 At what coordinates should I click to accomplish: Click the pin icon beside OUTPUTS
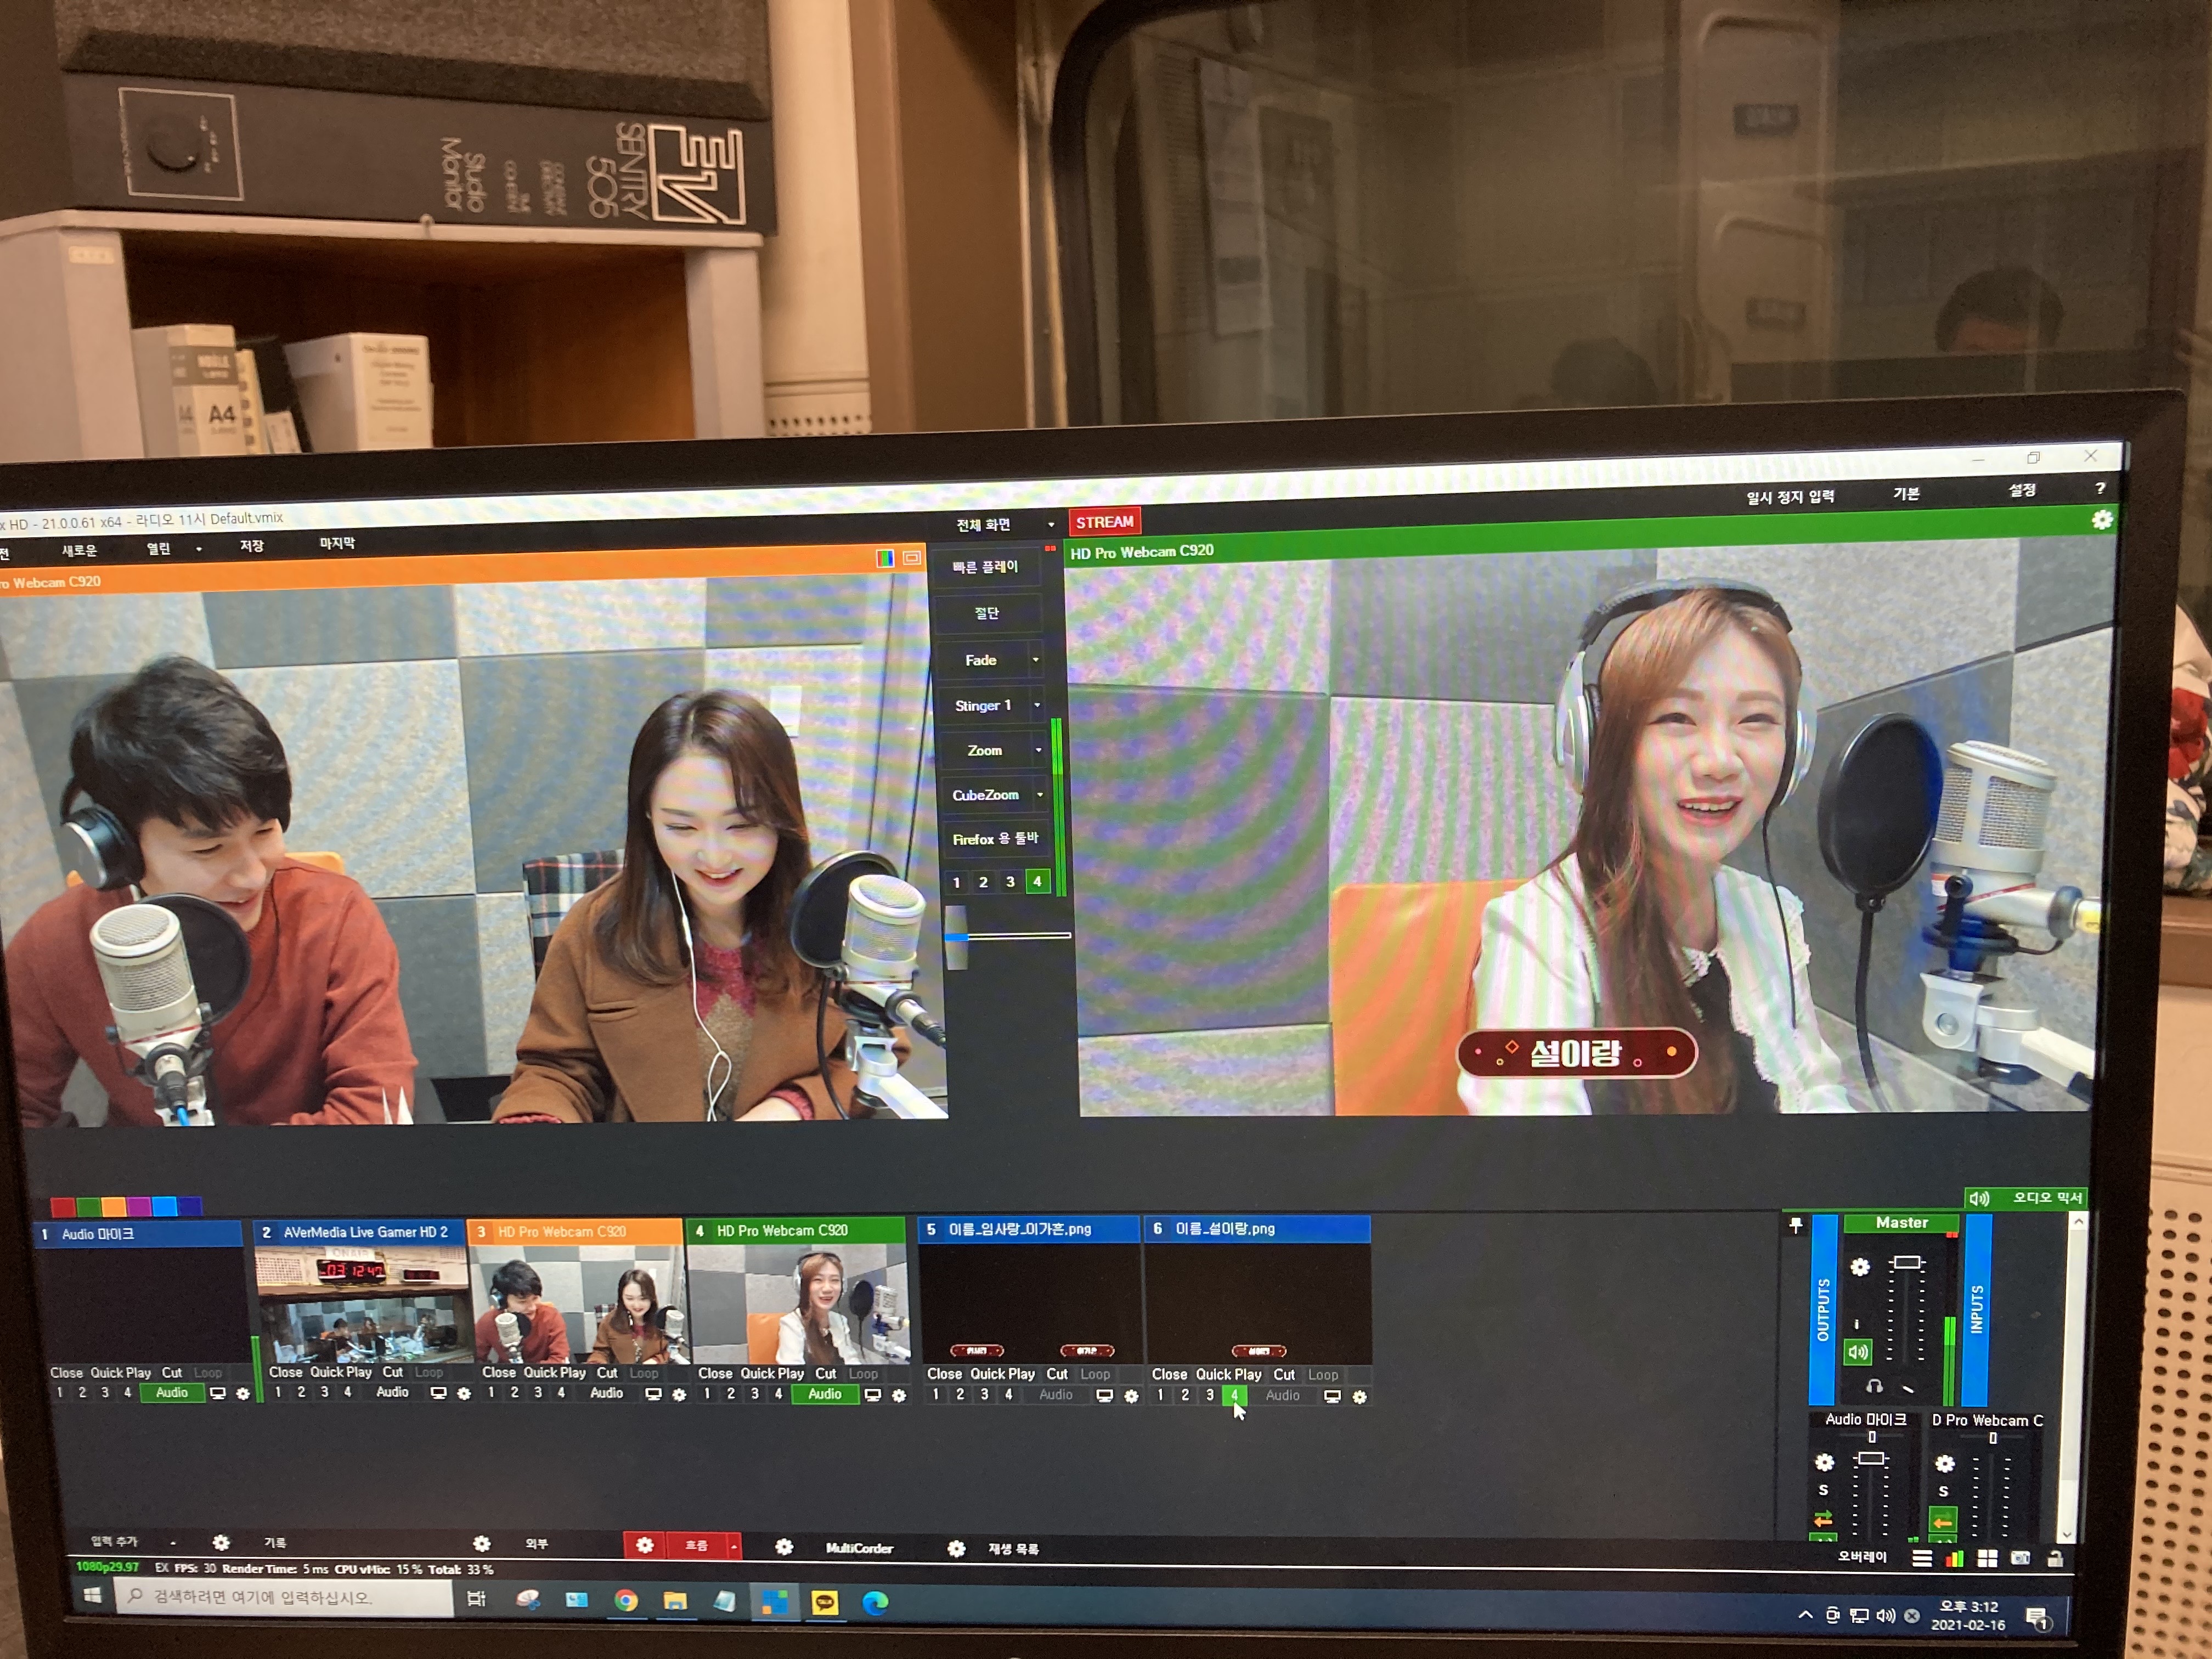1795,1225
